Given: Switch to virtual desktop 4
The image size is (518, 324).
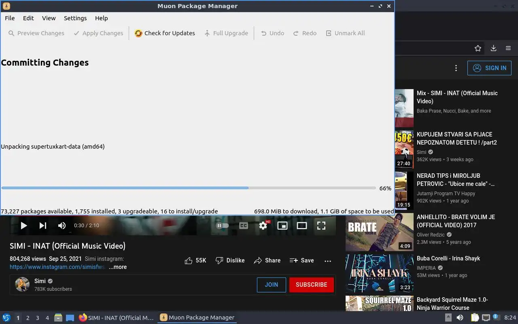Looking at the screenshot, I should pos(47,318).
